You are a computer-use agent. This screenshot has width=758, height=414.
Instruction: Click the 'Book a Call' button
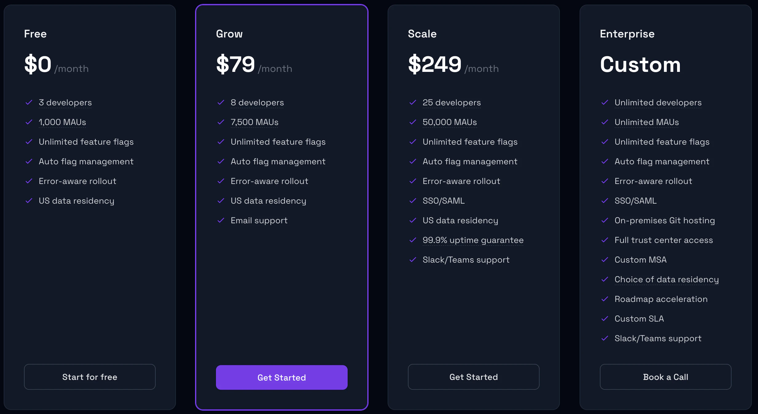click(x=665, y=377)
